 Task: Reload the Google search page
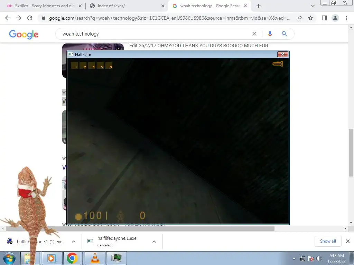[x=30, y=18]
